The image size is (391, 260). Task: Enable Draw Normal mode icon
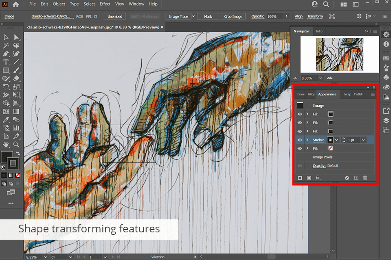click(4, 184)
